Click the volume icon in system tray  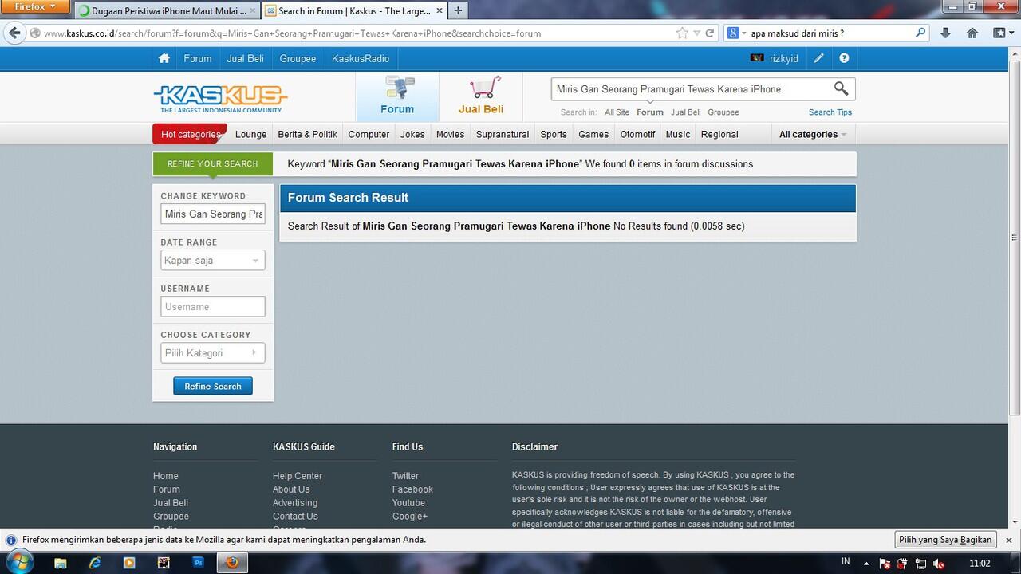point(939,564)
